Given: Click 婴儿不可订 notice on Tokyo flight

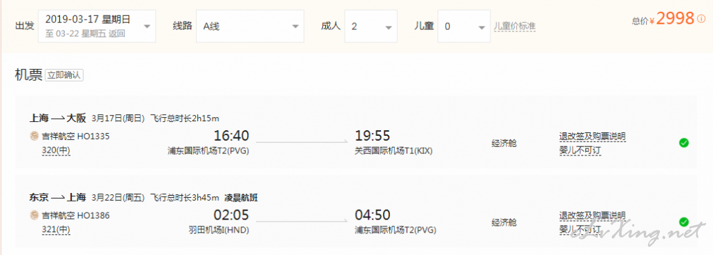Looking at the screenshot, I should 580,230.
